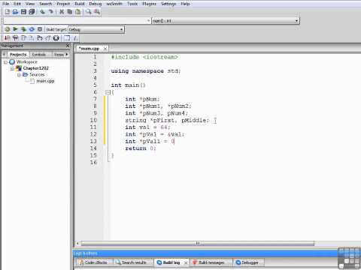The image size is (361, 270).
Task: Show more Management tabs with right arrow
Action: pos(67,54)
